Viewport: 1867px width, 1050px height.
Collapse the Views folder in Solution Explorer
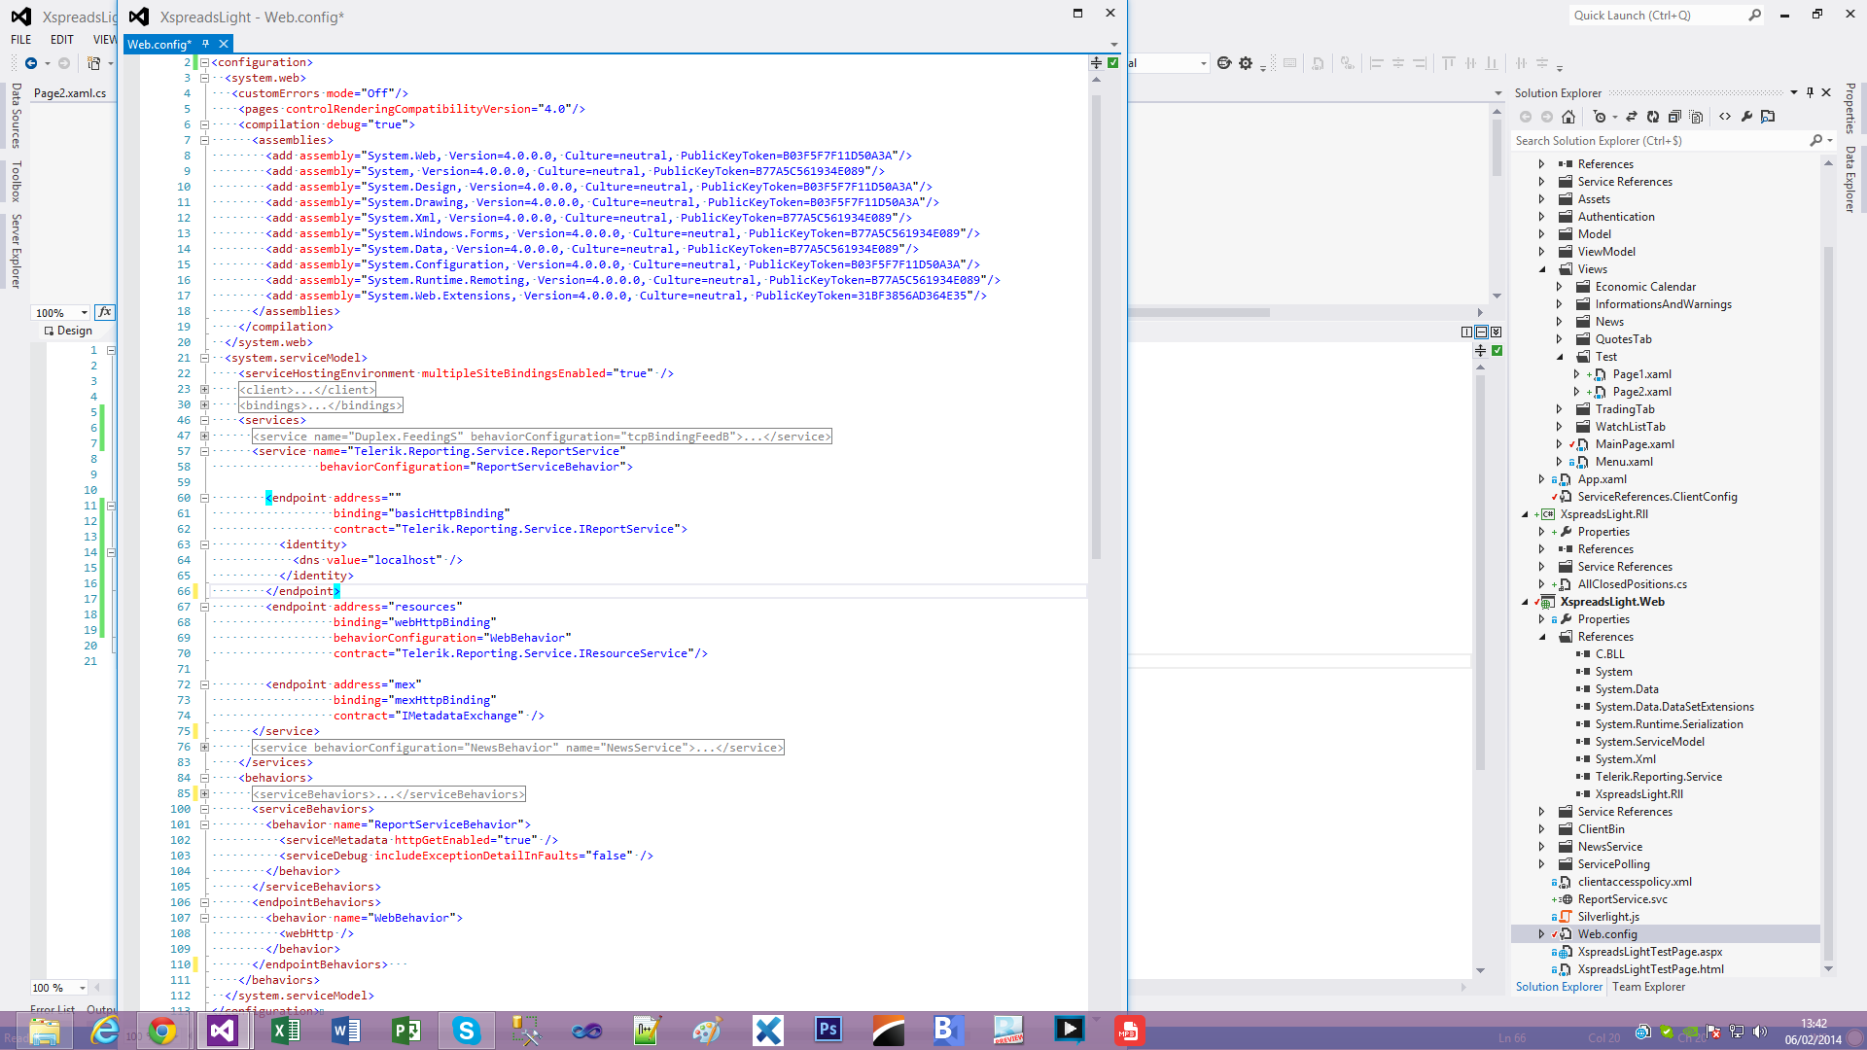pyautogui.click(x=1541, y=269)
